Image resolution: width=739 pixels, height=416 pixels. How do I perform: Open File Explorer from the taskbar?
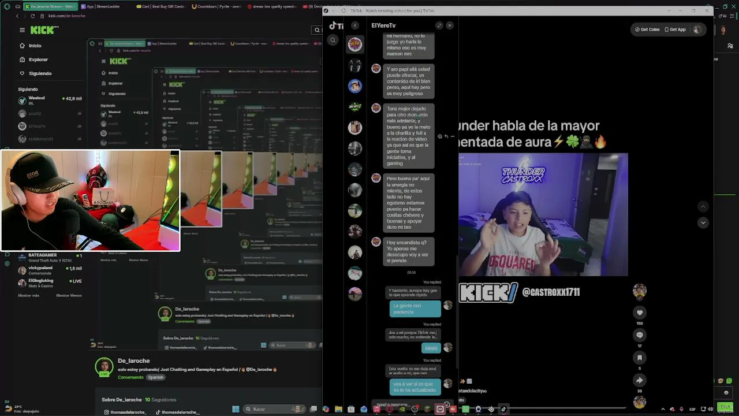tap(338, 409)
